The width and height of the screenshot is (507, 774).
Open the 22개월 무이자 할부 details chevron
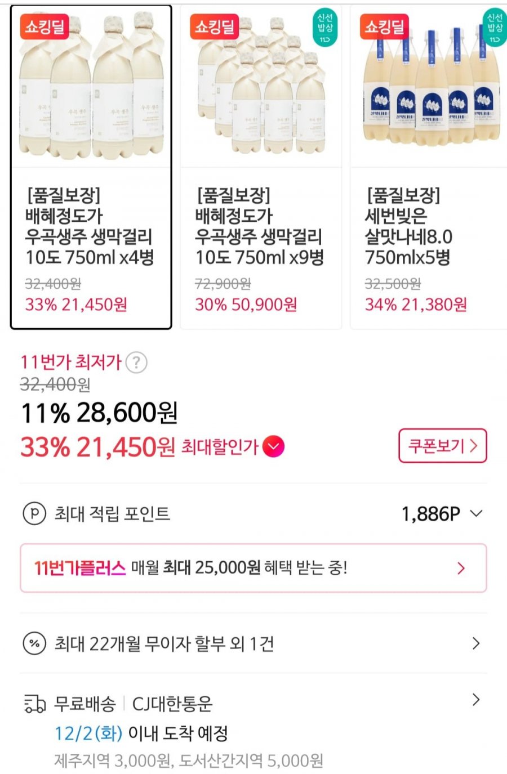[476, 643]
